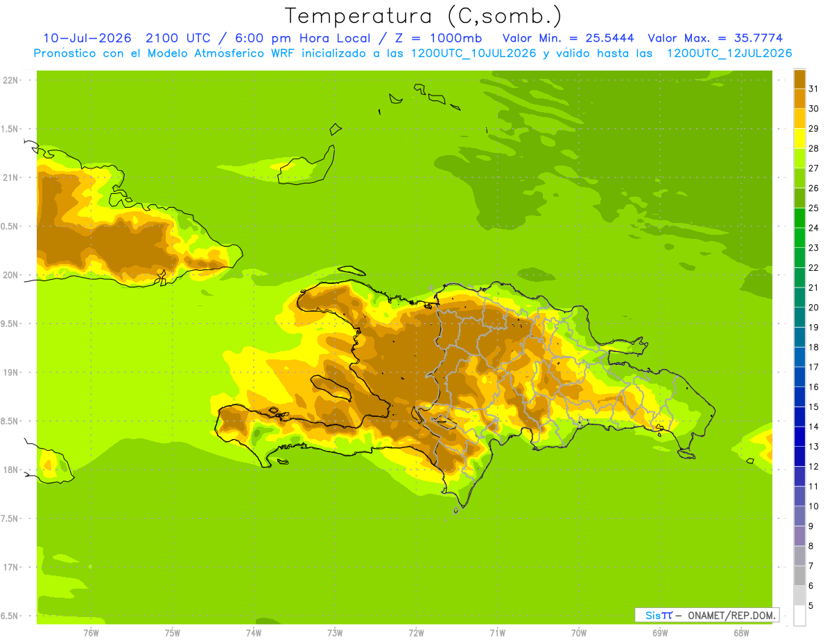Click the "22N" latitude label
This screenshot has height=642, width=832.
tap(11, 80)
